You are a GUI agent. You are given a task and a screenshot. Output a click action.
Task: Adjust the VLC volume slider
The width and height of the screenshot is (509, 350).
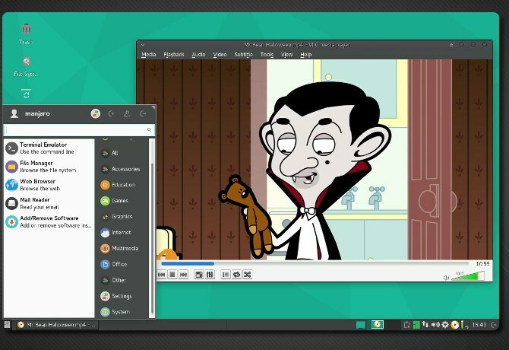pyautogui.click(x=468, y=276)
